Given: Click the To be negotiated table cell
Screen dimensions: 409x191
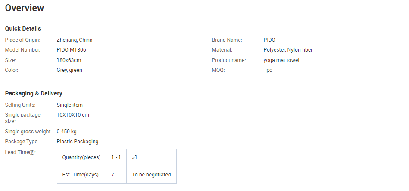Looking at the screenshot, I should coord(151,175).
